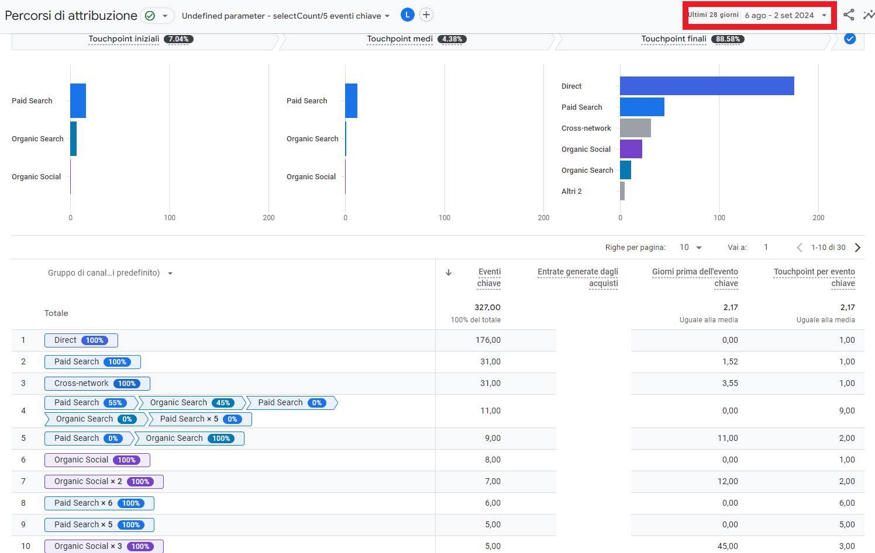The image size is (875, 553).
Task: Sort by Entrate generate dagli acquisti column
Action: tap(578, 277)
